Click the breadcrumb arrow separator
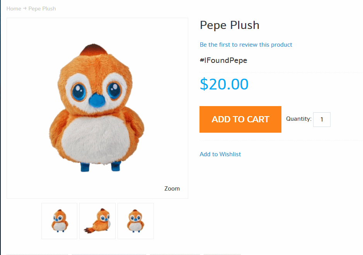Viewport: 363px width, 255px height. (x=25, y=8)
